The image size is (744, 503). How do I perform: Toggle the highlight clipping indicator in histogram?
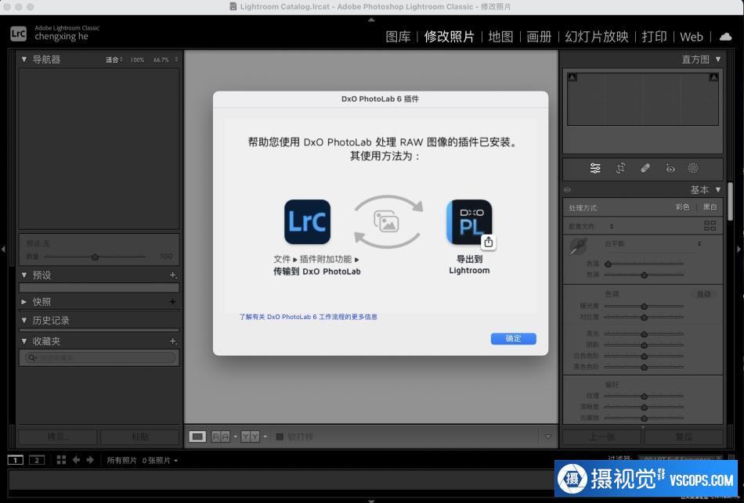(x=713, y=77)
